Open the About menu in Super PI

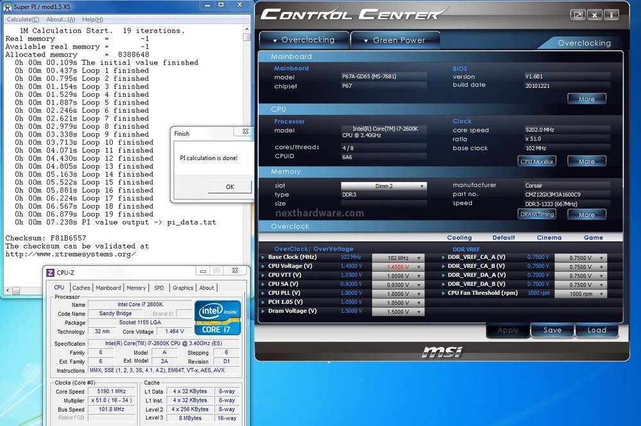[x=60, y=19]
